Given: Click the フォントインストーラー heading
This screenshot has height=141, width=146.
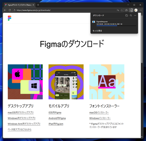Looking at the screenshot, I should point(104,106).
